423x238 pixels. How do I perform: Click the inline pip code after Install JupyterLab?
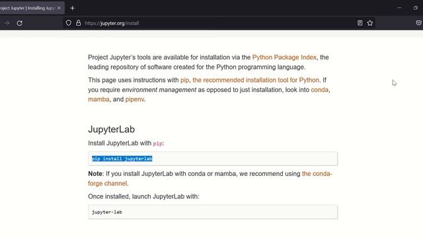157,143
